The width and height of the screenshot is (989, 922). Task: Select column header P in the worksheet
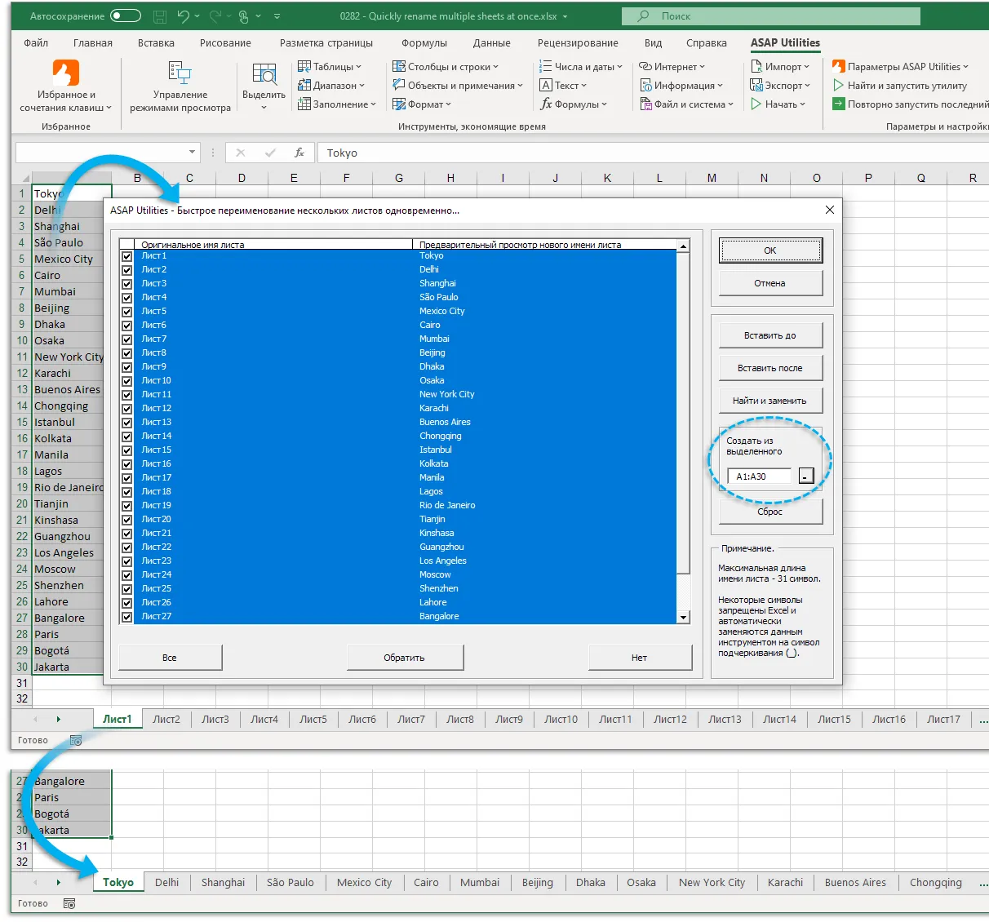(868, 178)
